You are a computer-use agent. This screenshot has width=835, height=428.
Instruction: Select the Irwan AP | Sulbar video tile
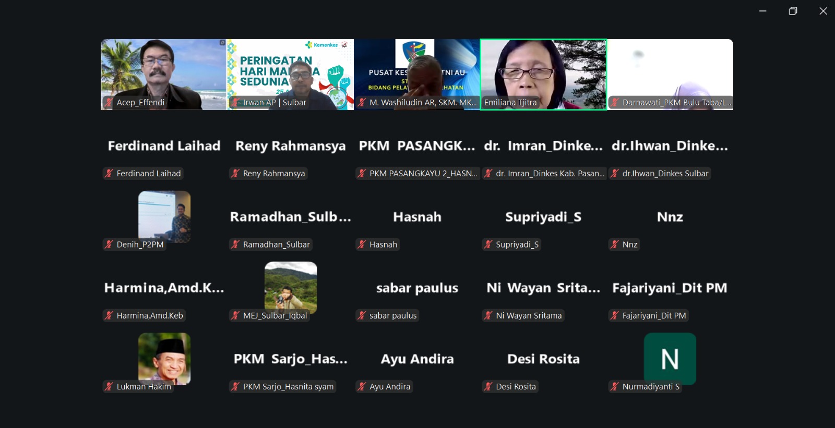[290, 73]
